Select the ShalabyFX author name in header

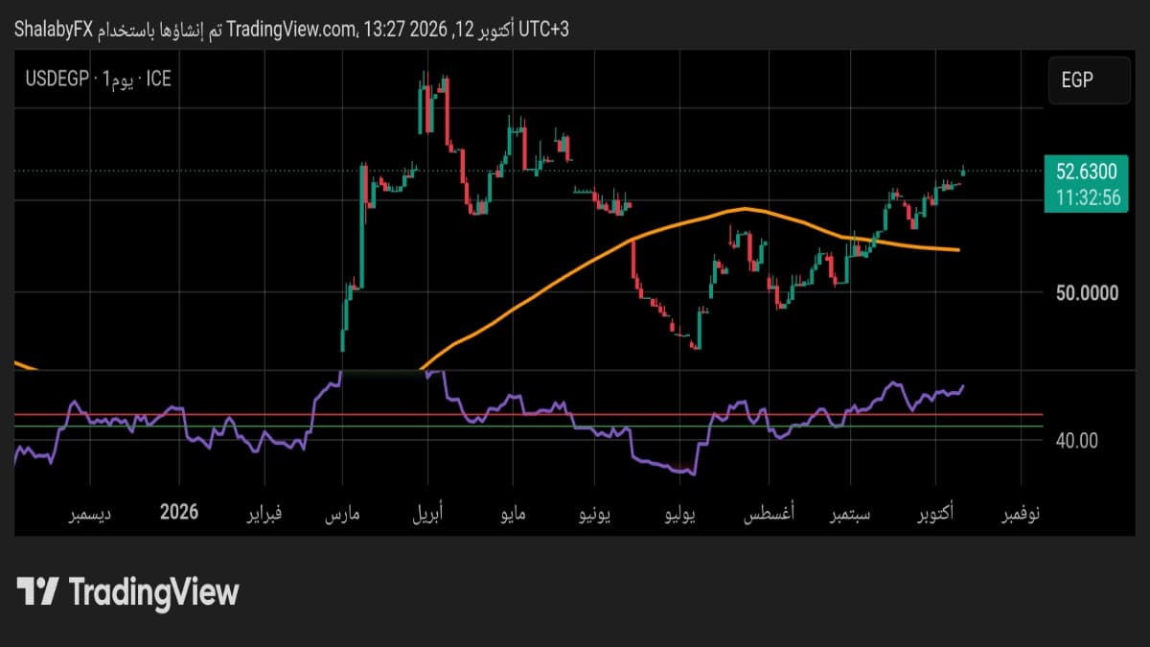click(x=52, y=30)
